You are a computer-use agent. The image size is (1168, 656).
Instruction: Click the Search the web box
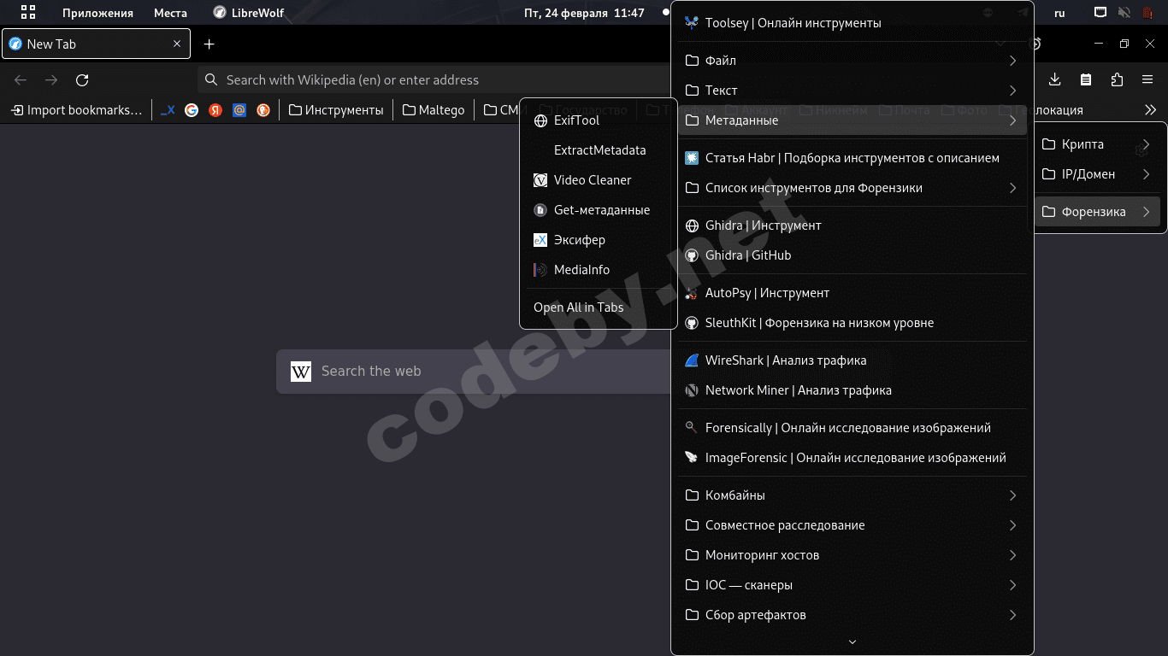(x=475, y=371)
